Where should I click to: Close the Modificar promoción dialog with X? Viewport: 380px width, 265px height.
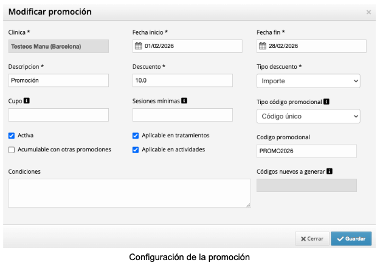[x=368, y=12]
